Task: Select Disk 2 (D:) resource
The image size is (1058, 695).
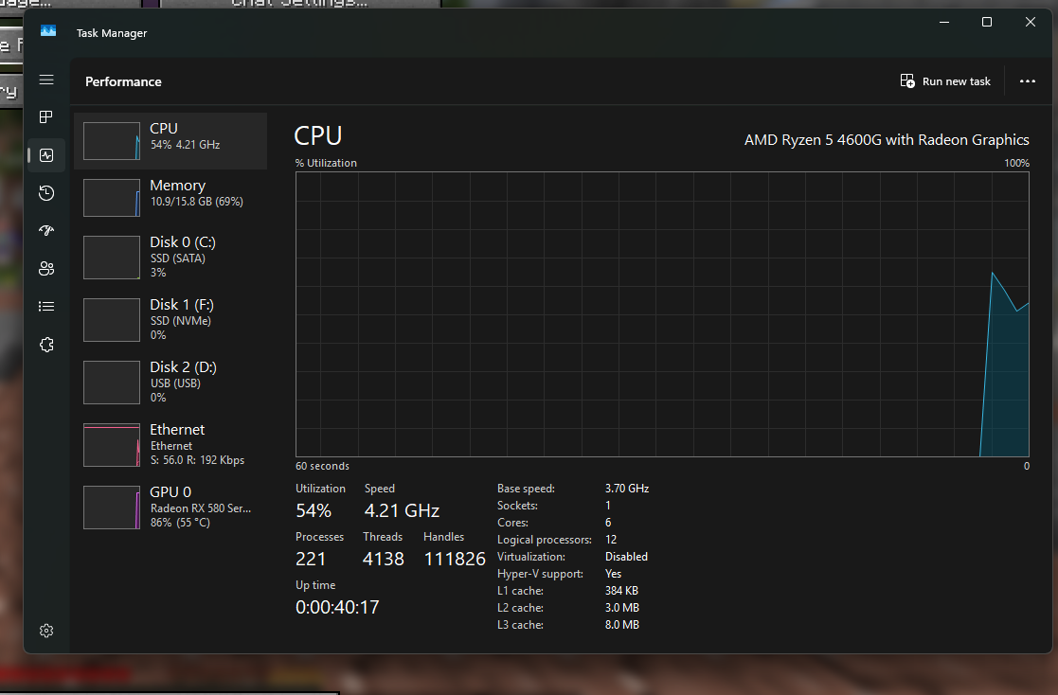Action: click(170, 382)
